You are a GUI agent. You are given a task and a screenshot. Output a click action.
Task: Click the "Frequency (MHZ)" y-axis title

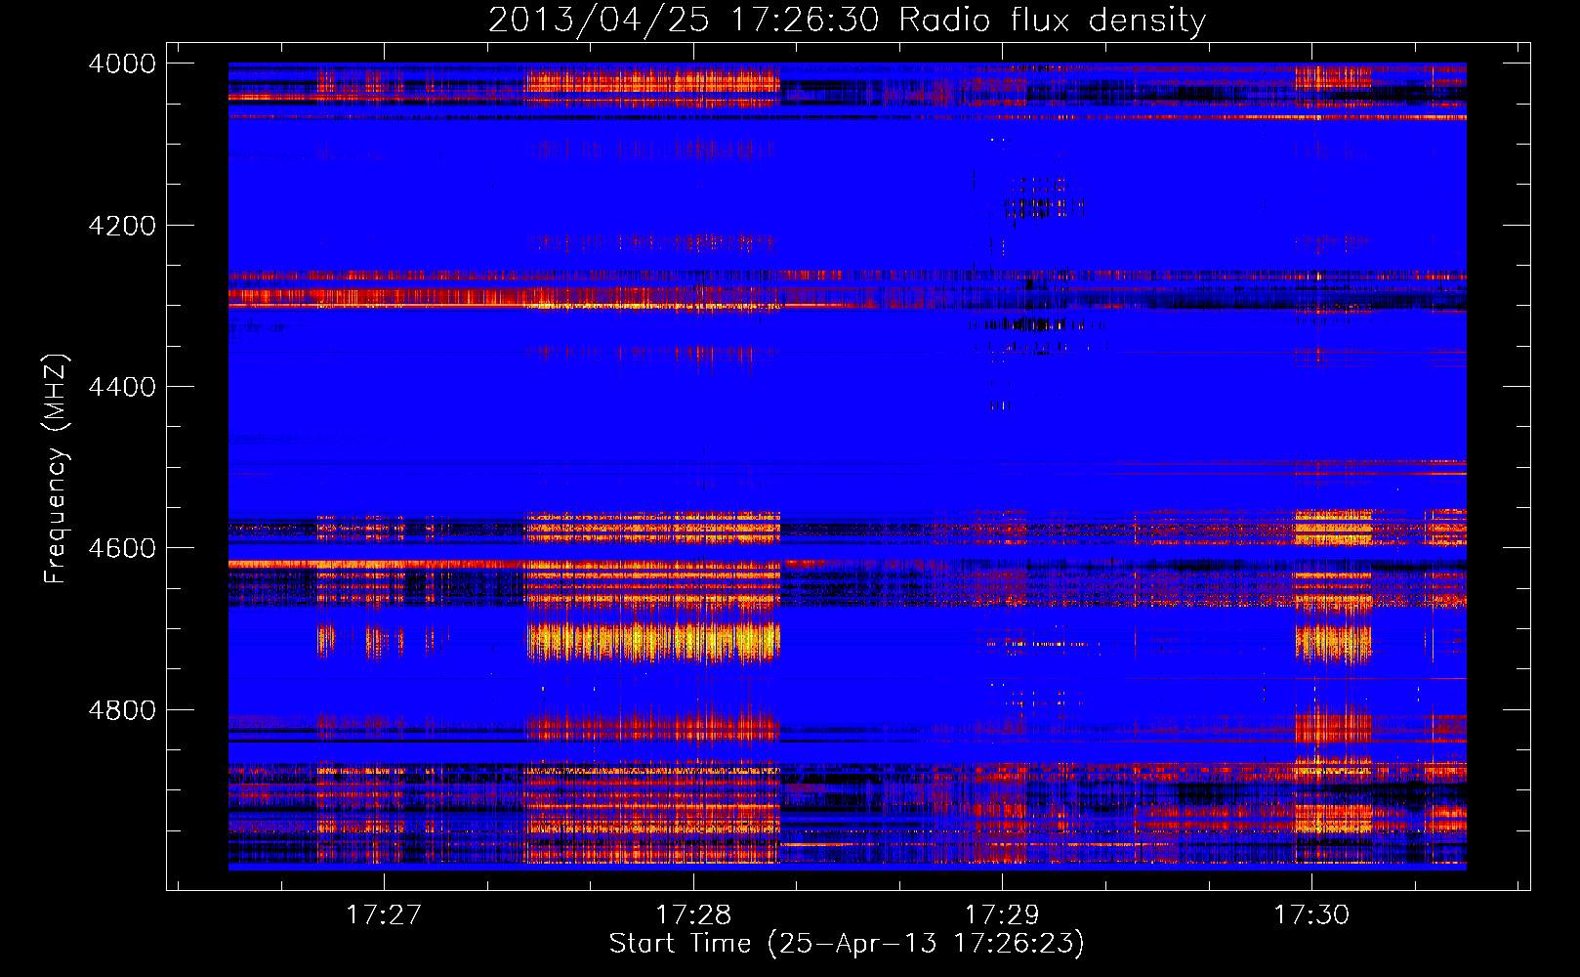coord(57,469)
